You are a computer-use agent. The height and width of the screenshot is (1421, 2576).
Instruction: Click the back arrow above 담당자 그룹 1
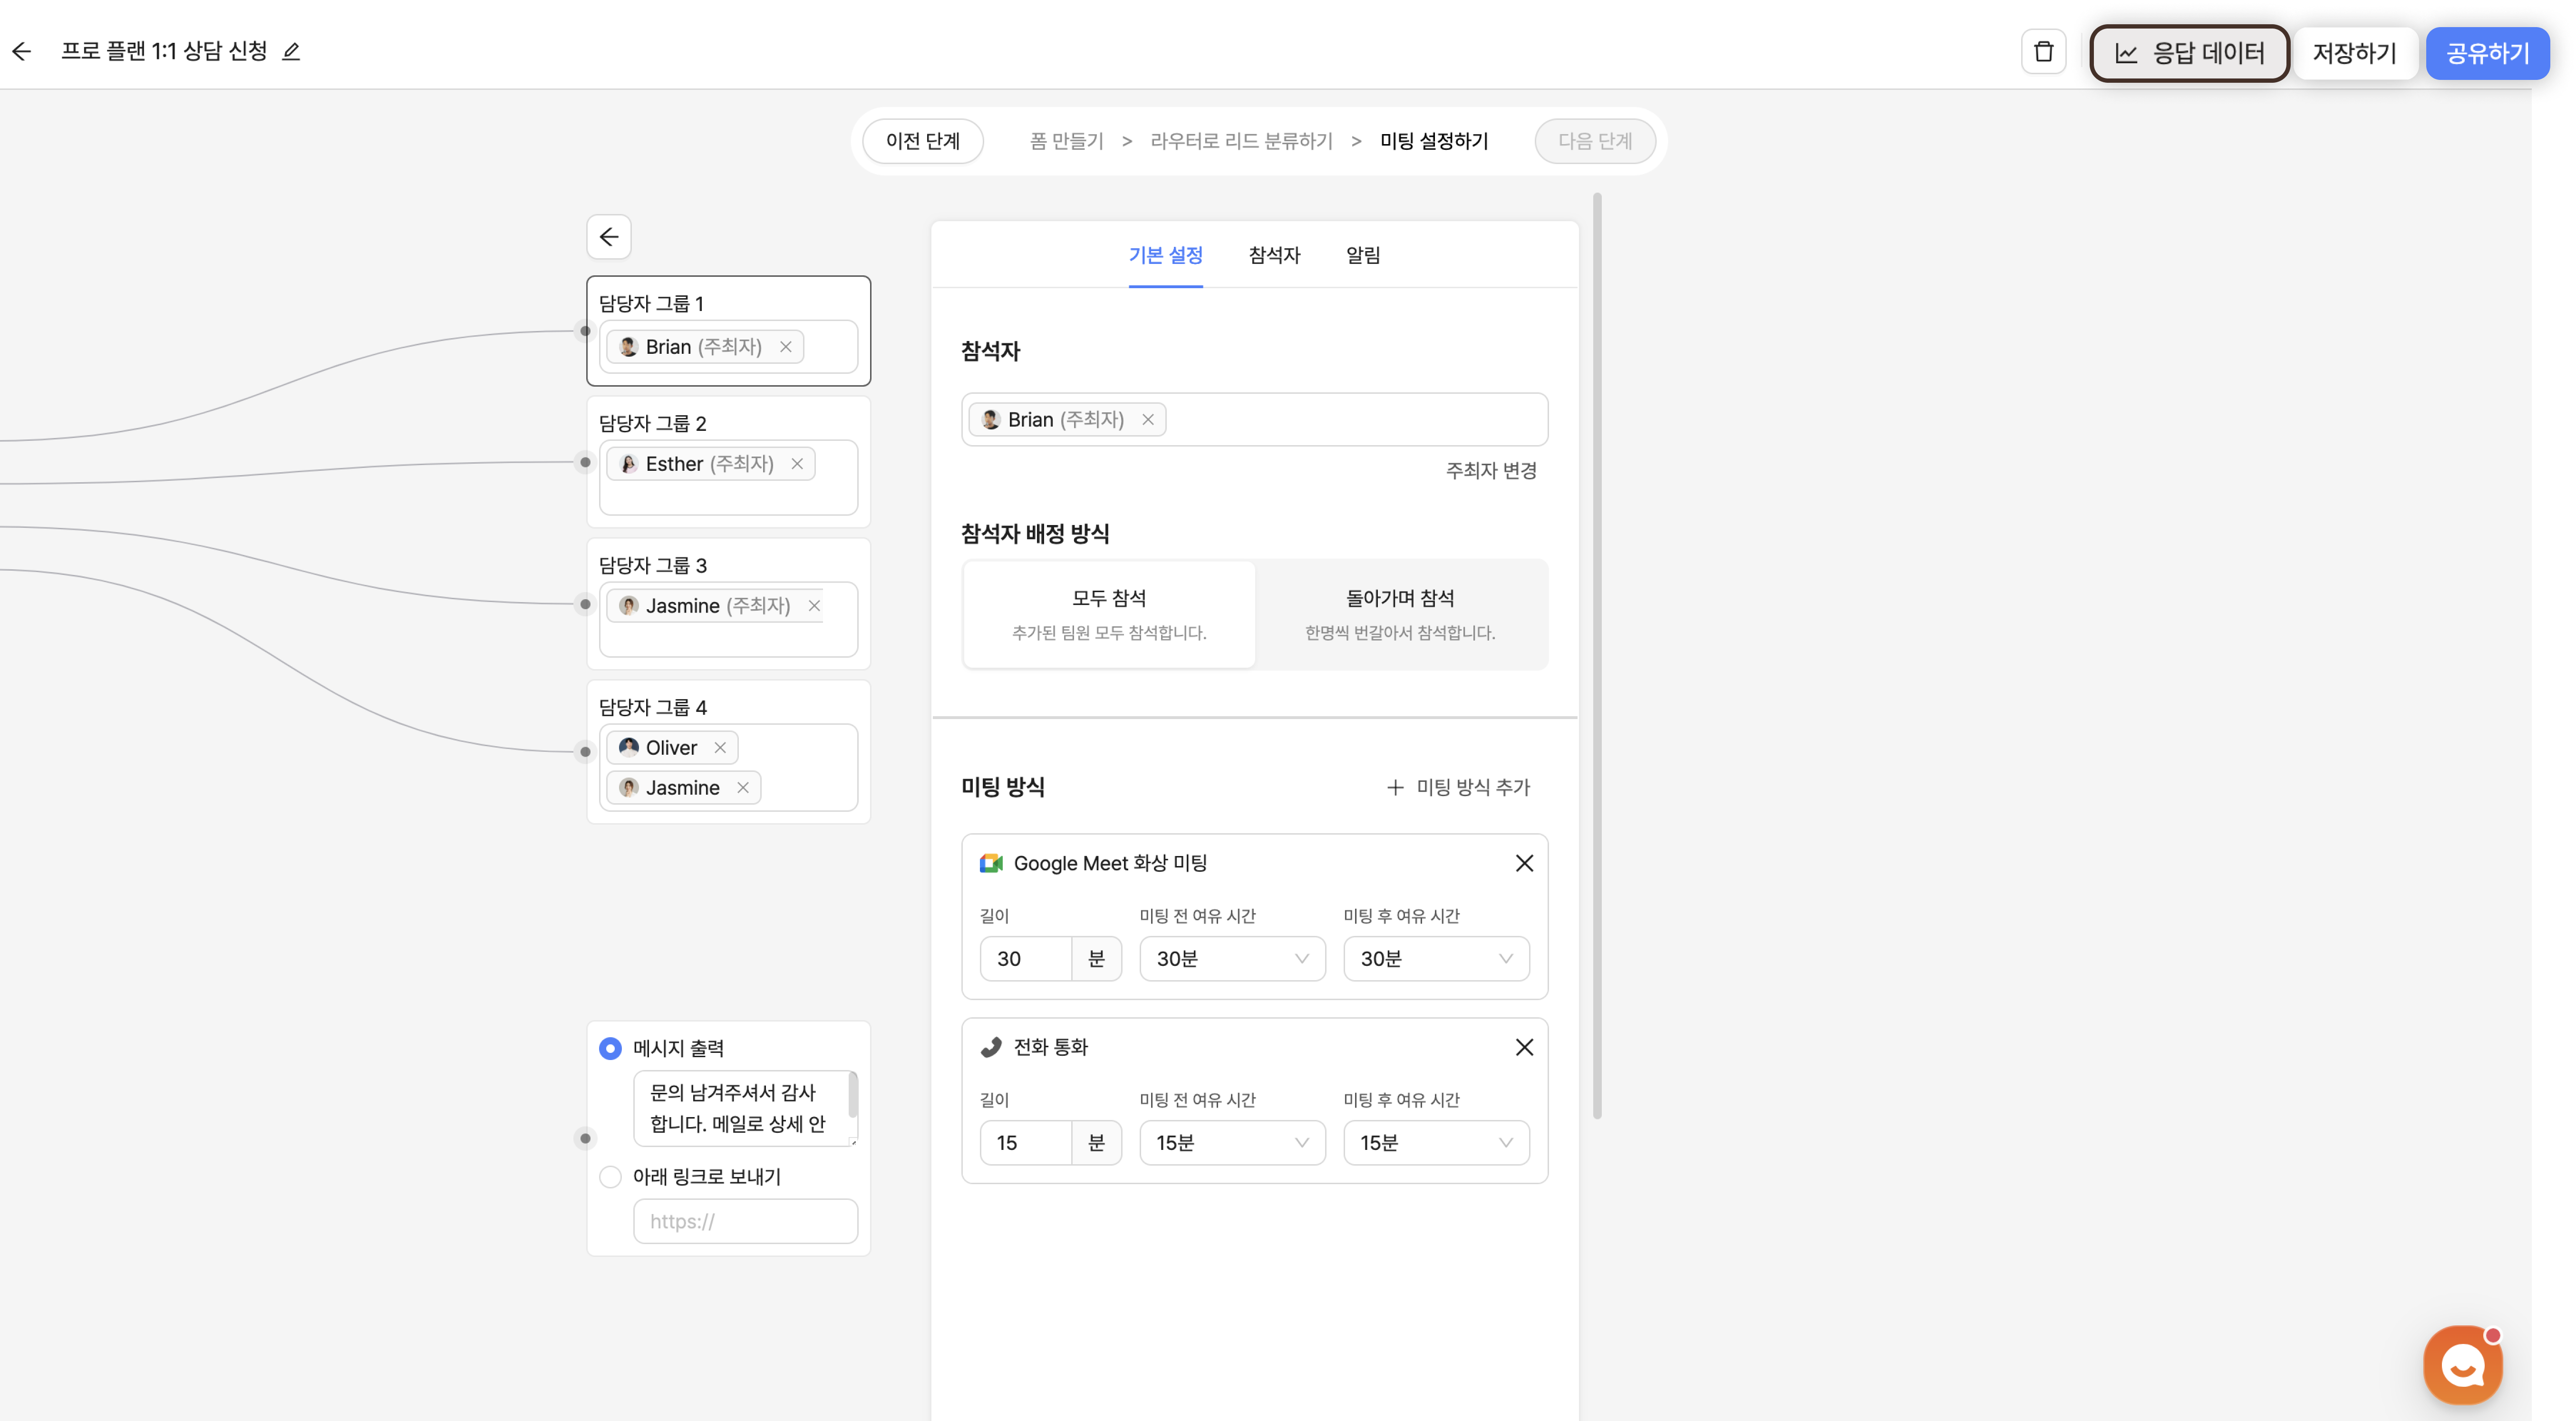(608, 237)
